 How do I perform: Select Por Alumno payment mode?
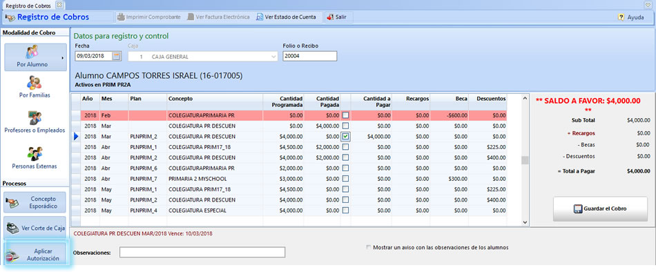[x=35, y=57]
